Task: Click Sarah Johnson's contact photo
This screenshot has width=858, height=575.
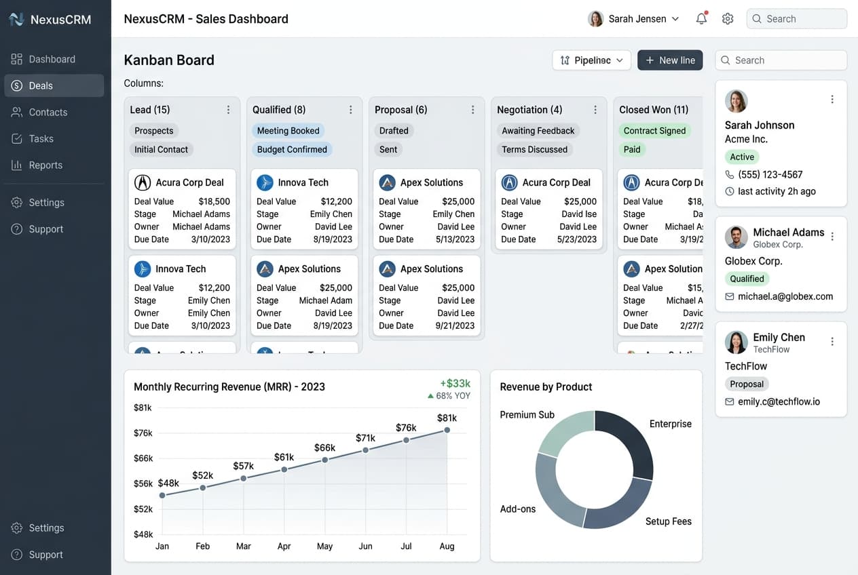Action: tap(736, 101)
